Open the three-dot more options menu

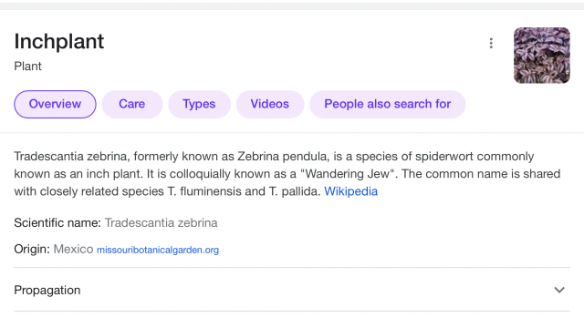tap(491, 44)
